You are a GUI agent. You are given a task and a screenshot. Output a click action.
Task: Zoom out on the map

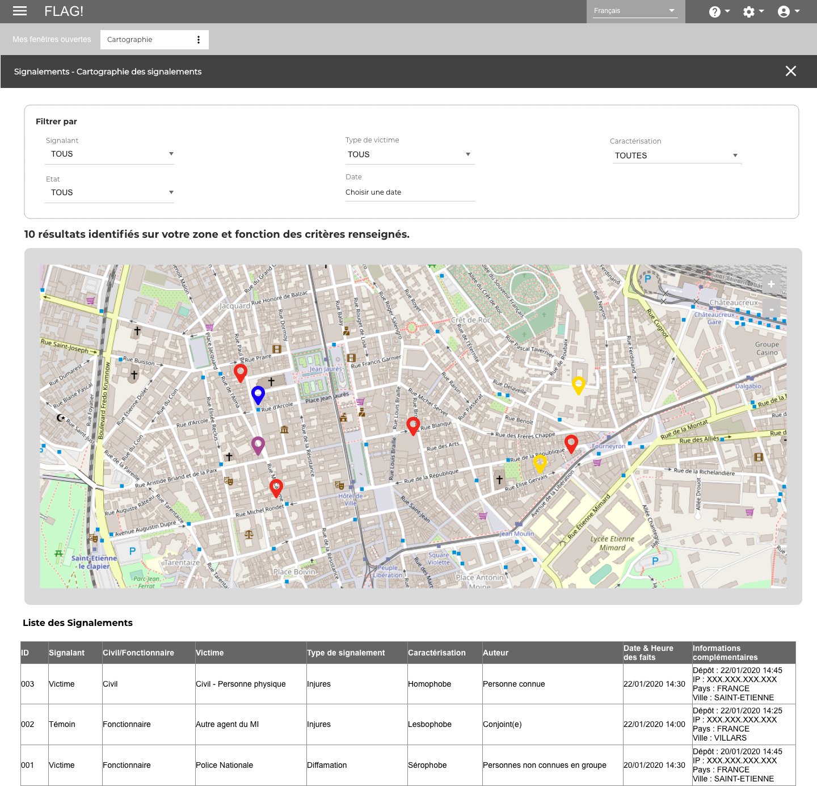tap(771, 309)
